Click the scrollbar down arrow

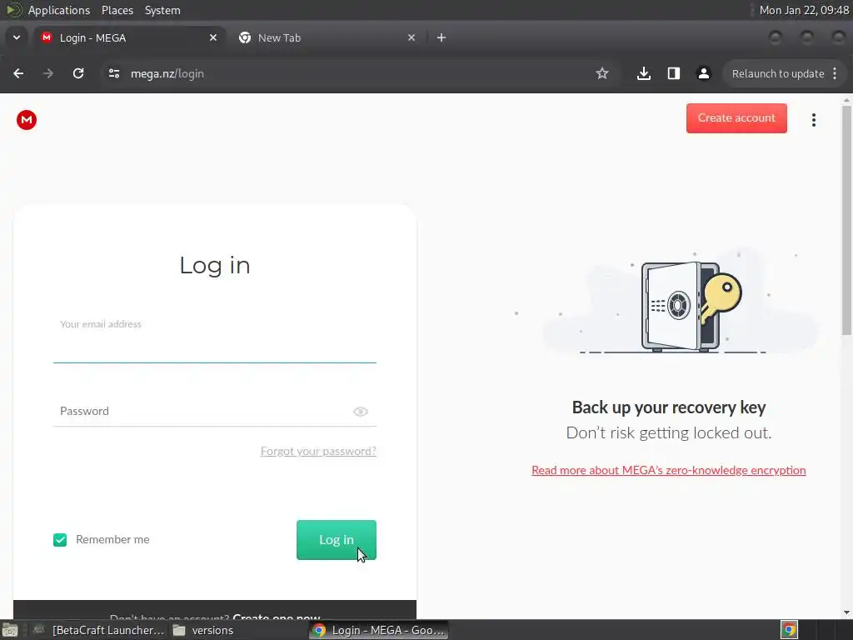click(x=846, y=612)
